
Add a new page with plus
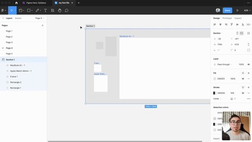pyautogui.click(x=43, y=25)
